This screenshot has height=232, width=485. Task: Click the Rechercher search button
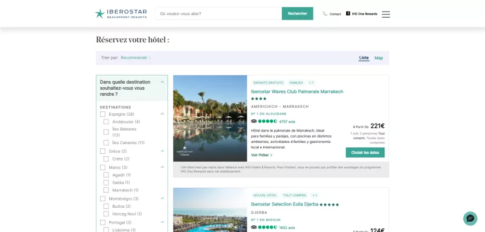(x=297, y=13)
